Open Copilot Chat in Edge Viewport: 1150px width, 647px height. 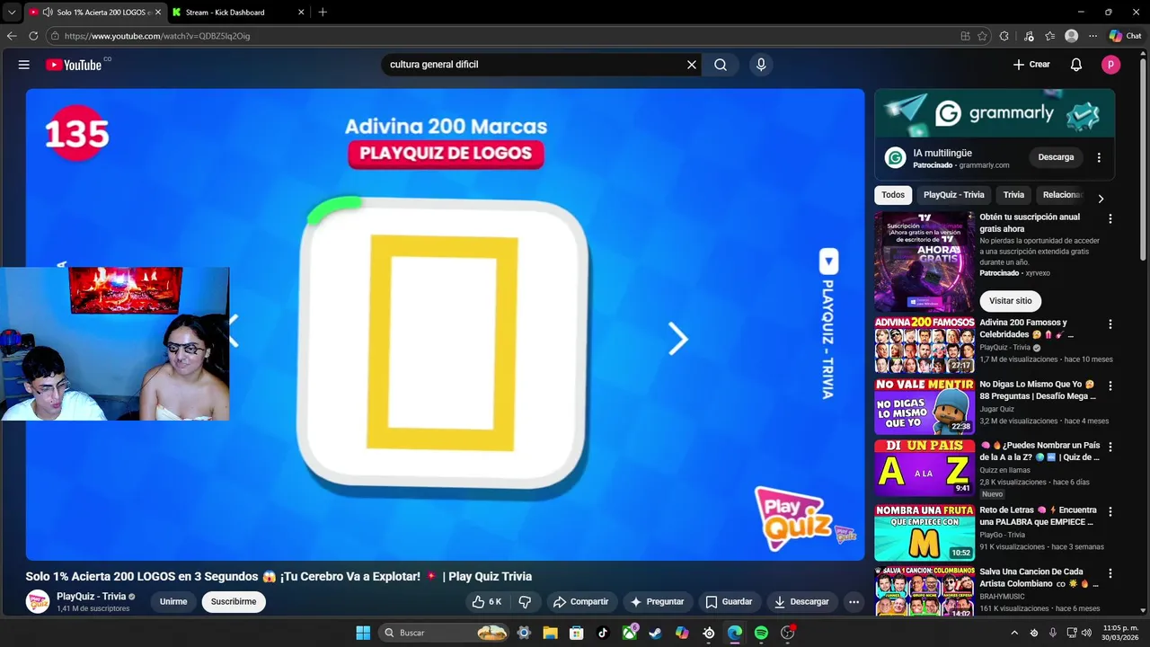click(x=1125, y=36)
